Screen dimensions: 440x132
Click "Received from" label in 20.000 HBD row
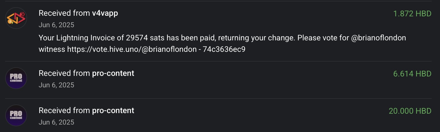64,111
